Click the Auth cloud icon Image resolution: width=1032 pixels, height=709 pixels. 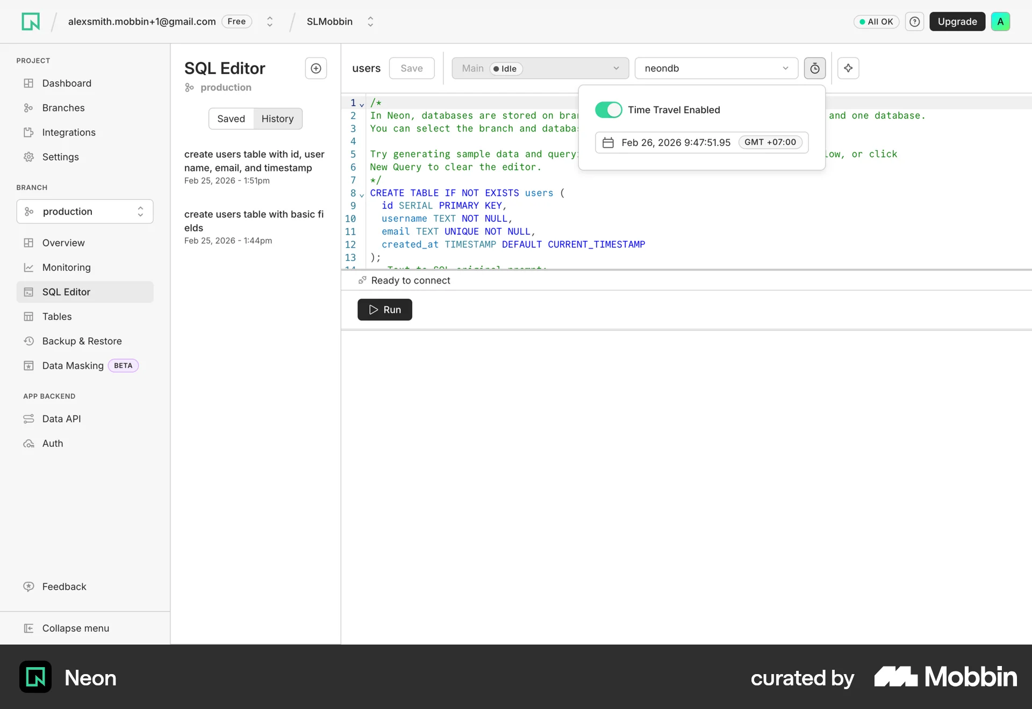point(28,444)
